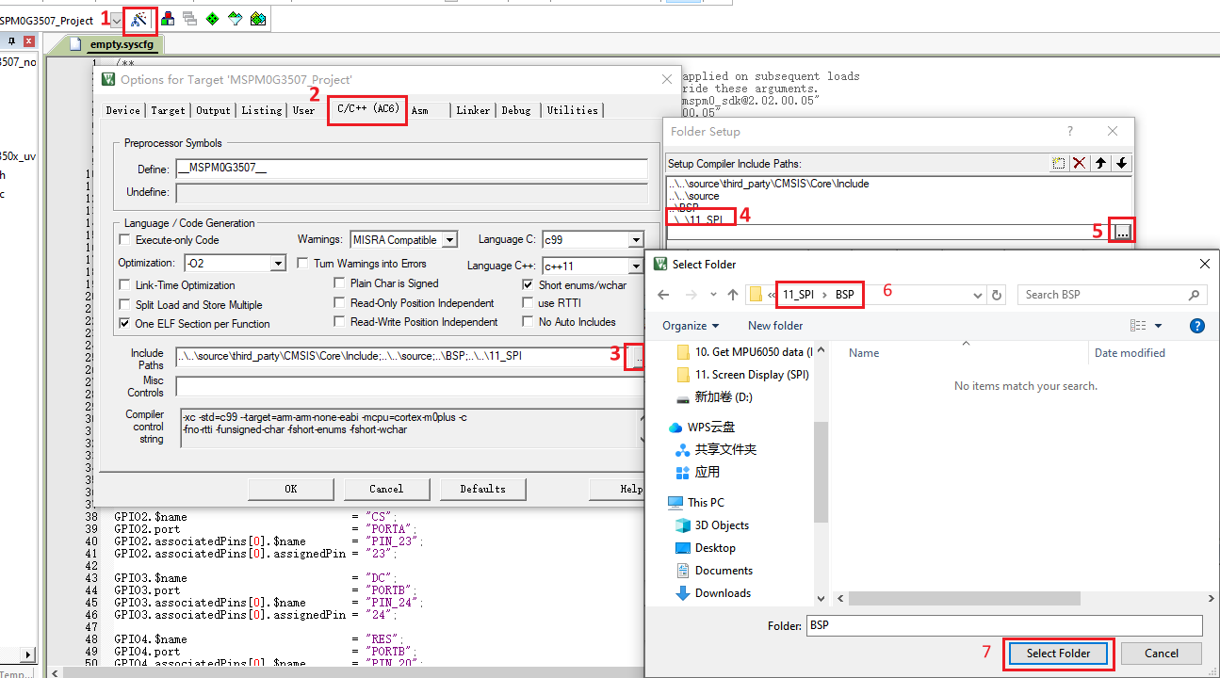Enable Plain Char is Signed checkbox

coord(341,283)
